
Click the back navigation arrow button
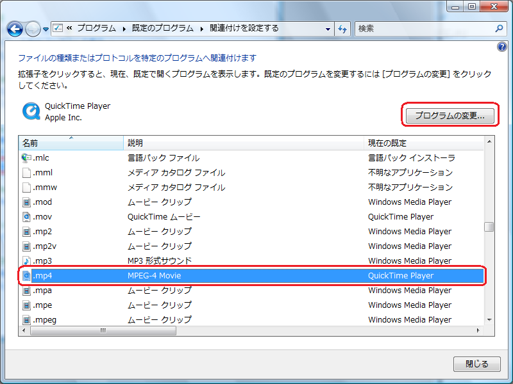[x=15, y=29]
